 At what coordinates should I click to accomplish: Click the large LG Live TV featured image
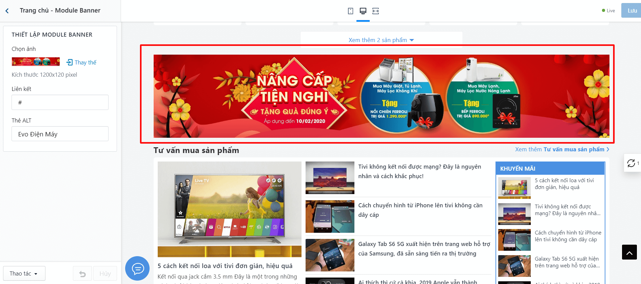coord(230,209)
